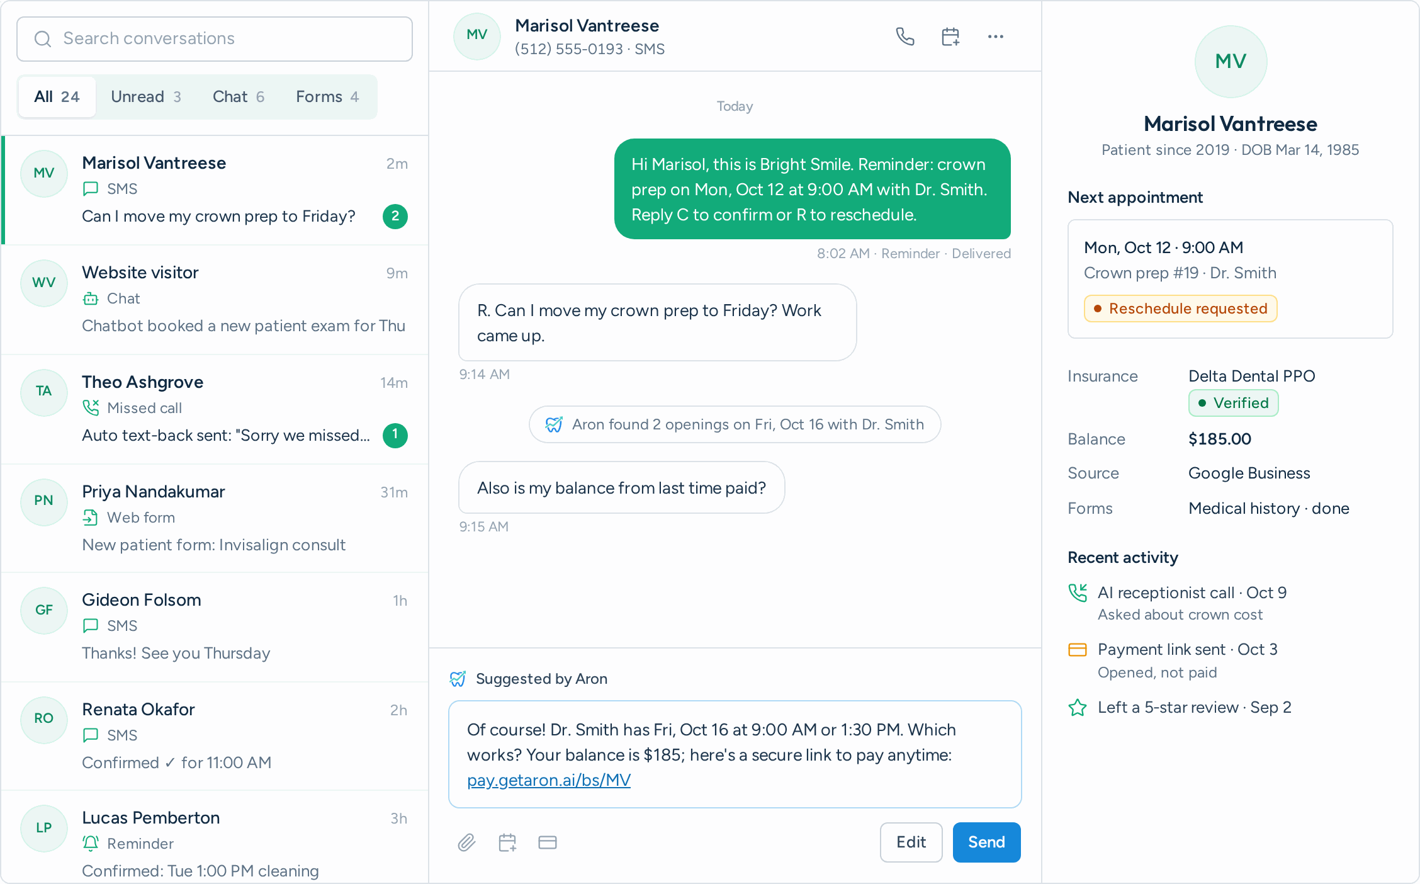This screenshot has height=884, width=1420.
Task: Click reminder bell icon in Lucas Pemberton row
Action: [91, 843]
